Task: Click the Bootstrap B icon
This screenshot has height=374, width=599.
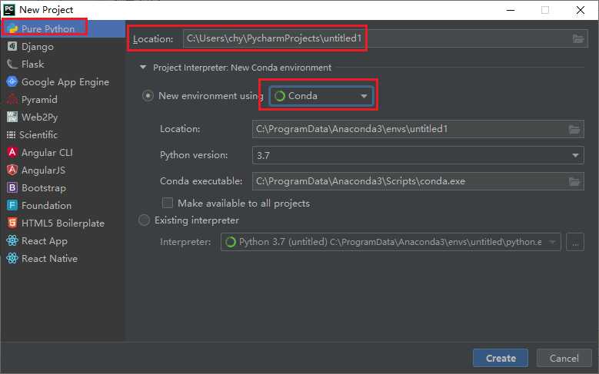Action: click(12, 187)
